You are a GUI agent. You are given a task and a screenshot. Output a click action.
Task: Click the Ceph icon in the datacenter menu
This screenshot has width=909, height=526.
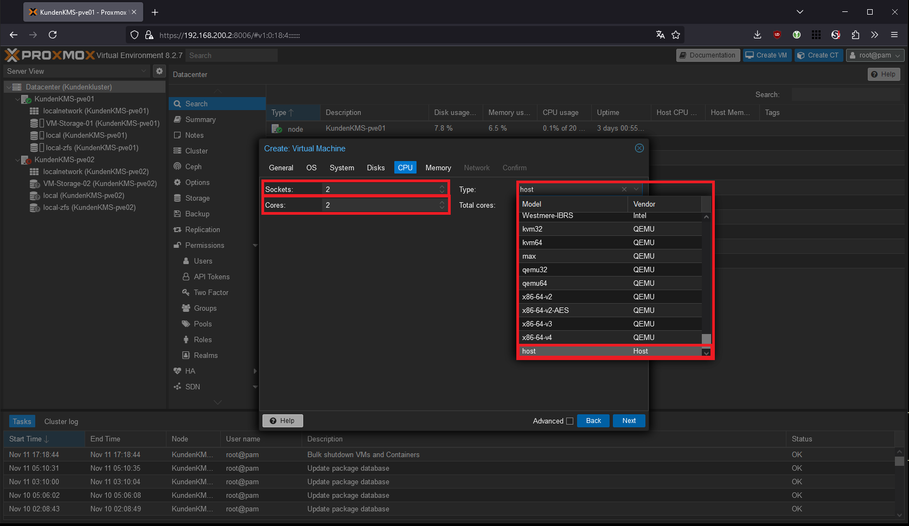[x=177, y=166]
